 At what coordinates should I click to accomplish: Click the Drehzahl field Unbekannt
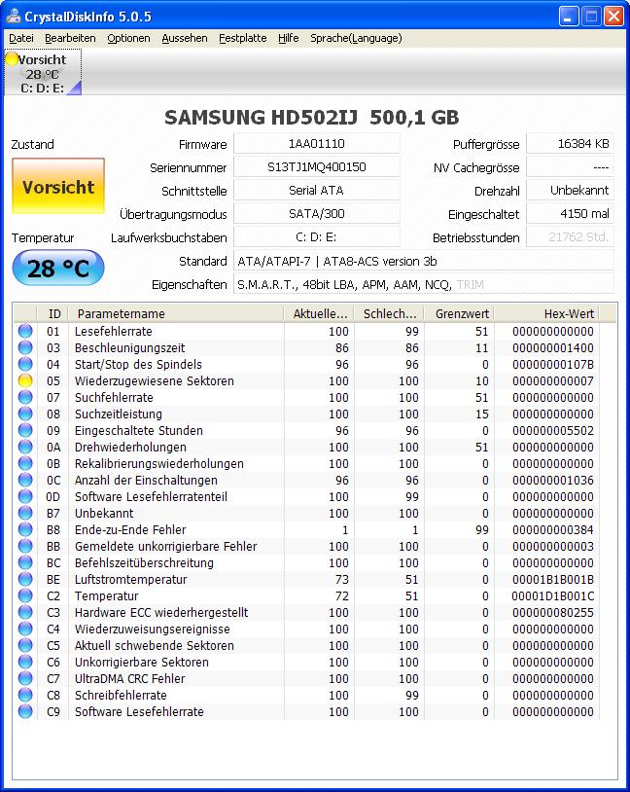coord(570,191)
